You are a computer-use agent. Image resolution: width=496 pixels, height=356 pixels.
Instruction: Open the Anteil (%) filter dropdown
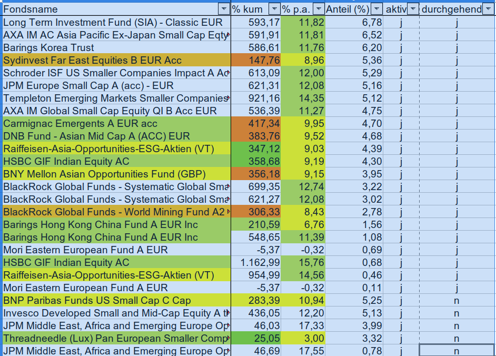click(376, 9)
